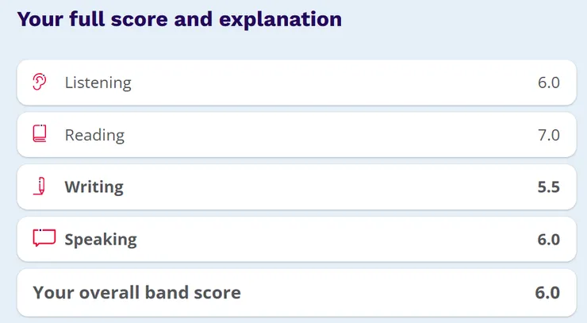This screenshot has height=323, width=587.
Task: Click the pen icon beside Writing
Action: click(x=40, y=186)
